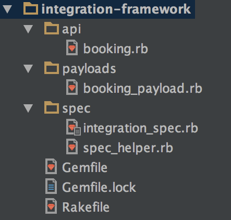Screen dimensions: 231x220
Task: Select the integration_spec.rb file name
Action: 141,128
